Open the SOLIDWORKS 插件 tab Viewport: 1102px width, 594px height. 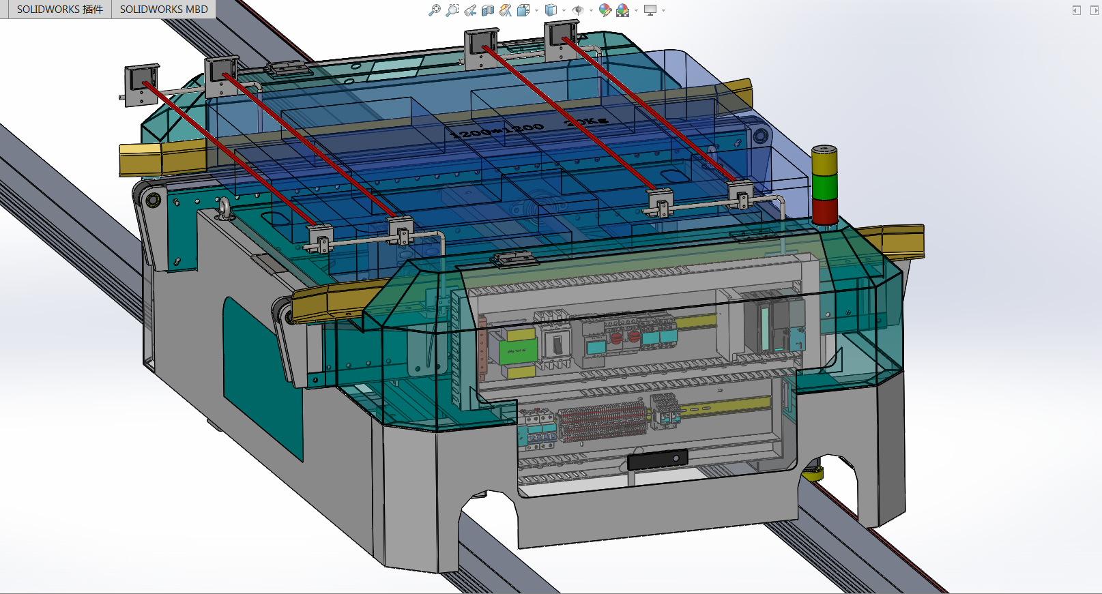tap(60, 10)
